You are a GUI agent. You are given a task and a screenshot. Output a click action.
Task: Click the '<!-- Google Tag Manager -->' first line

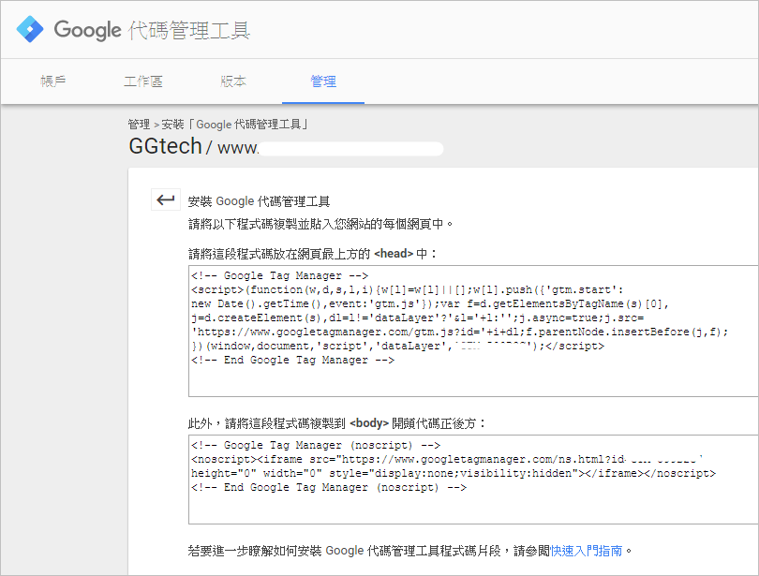[x=280, y=275]
